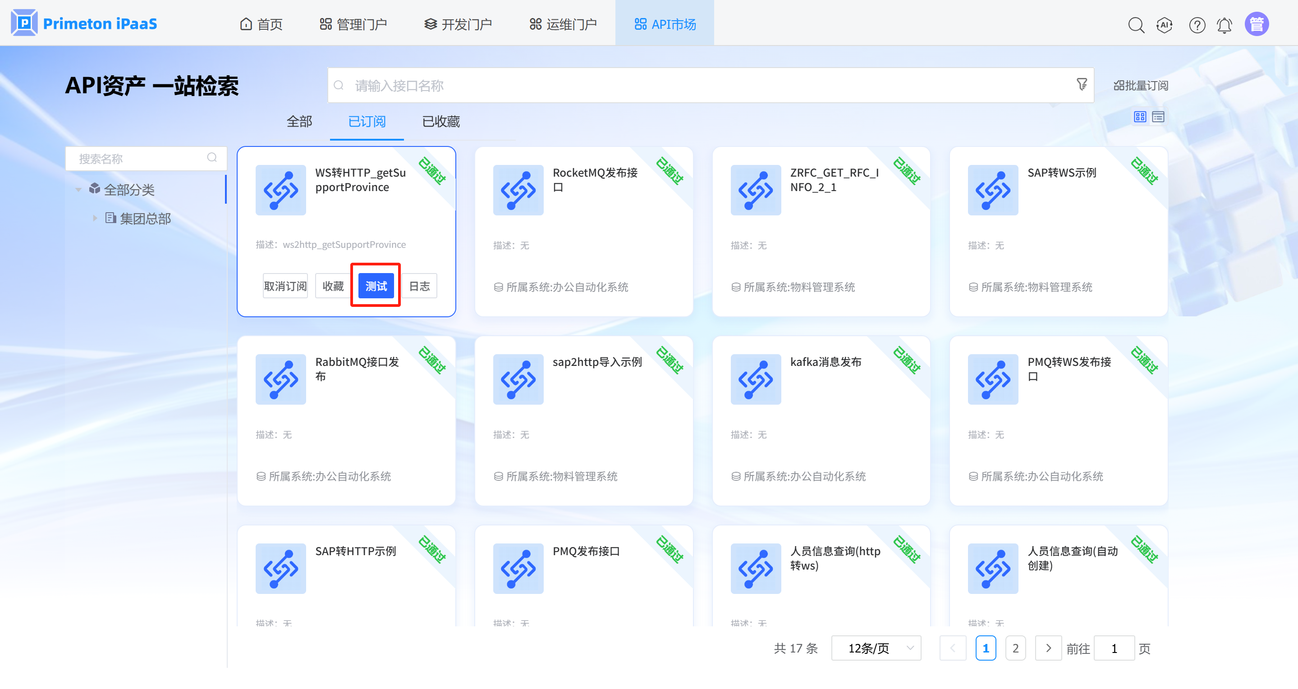
Task: Open the 12条/页 page size dropdown
Action: 876,648
